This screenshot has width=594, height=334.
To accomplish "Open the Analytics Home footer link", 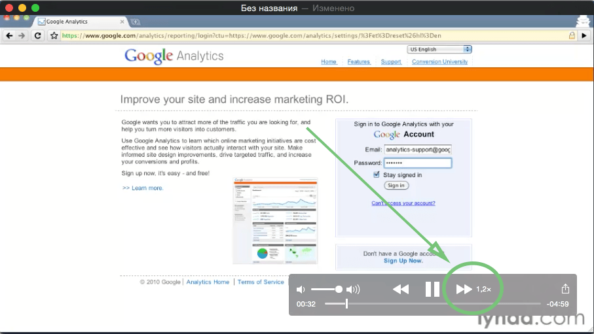I will (x=208, y=282).
